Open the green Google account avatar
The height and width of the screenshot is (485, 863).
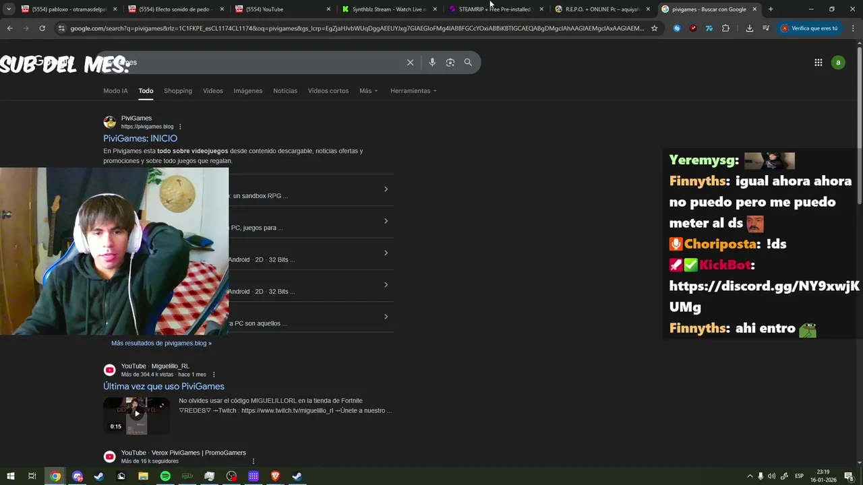(838, 63)
